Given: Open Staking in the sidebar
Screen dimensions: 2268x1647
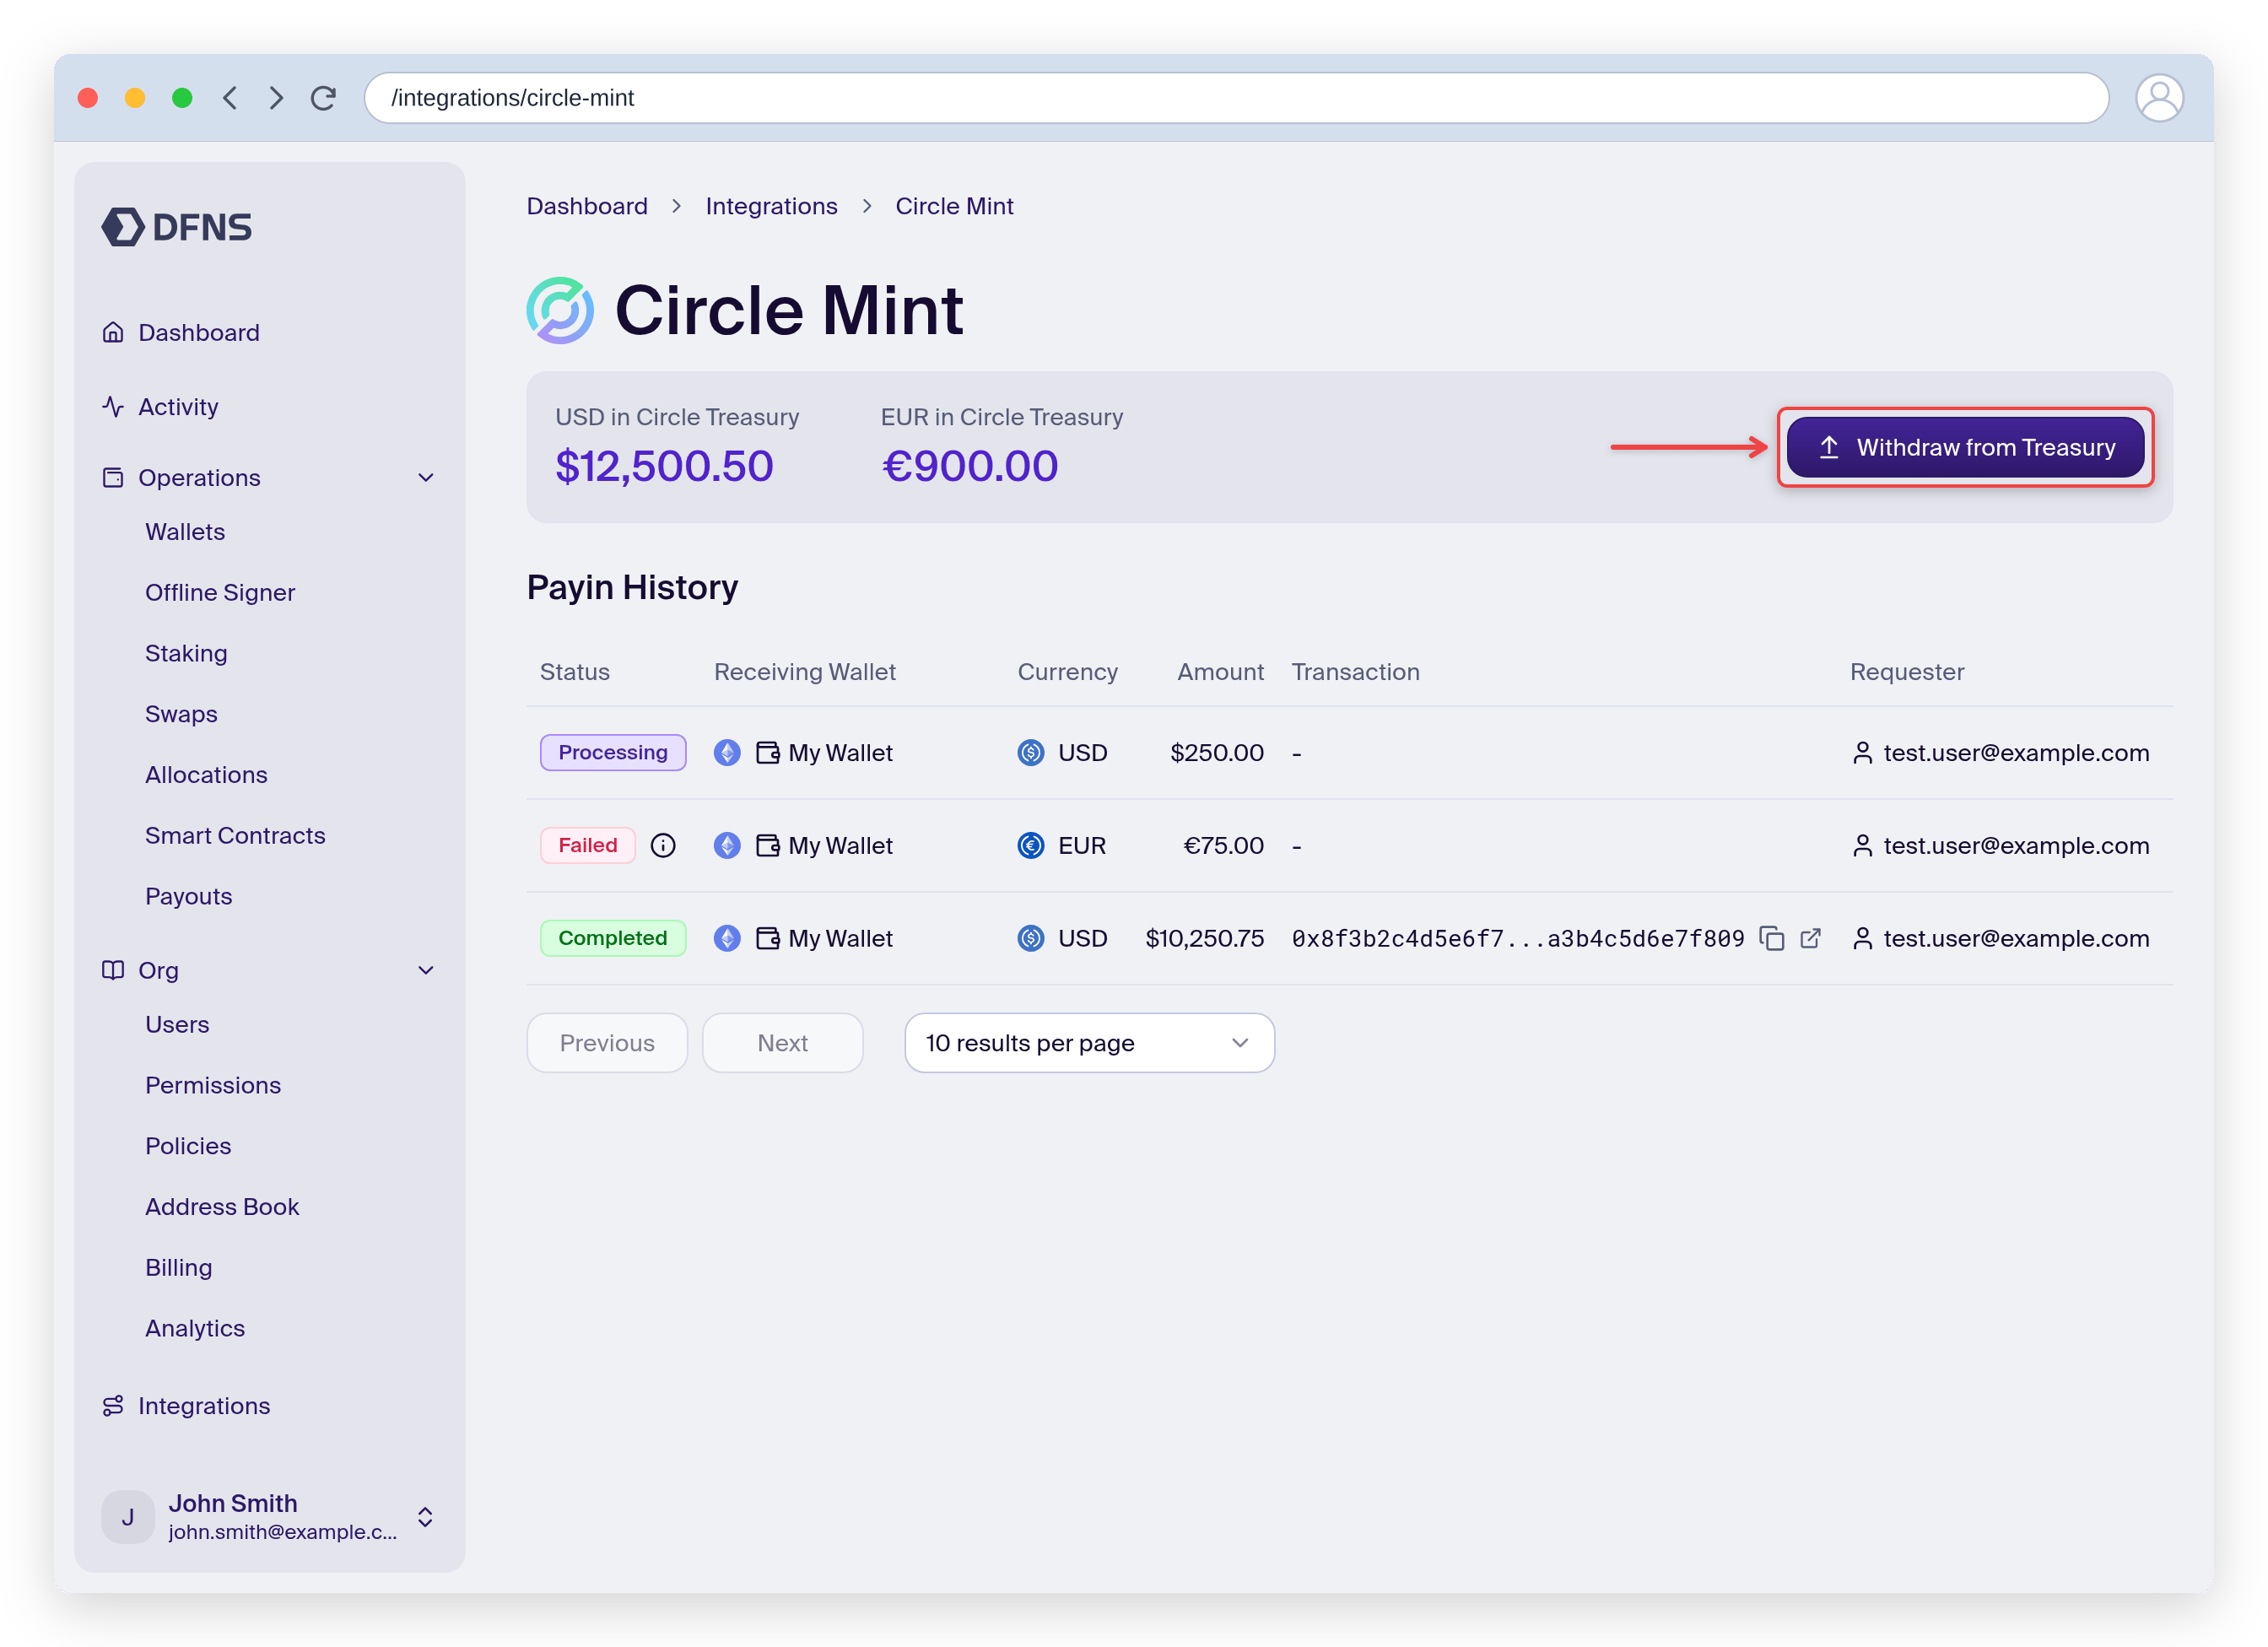Looking at the screenshot, I should point(186,653).
